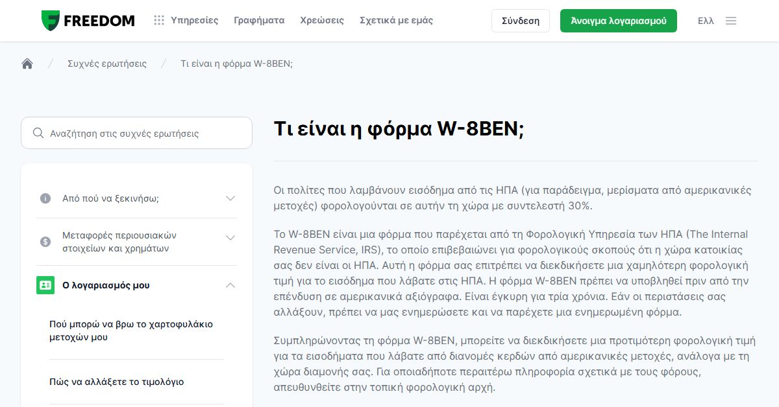
Task: Click Μεταφορές περιουσιακών στοιχείων και χρημάτων title
Action: (119, 242)
